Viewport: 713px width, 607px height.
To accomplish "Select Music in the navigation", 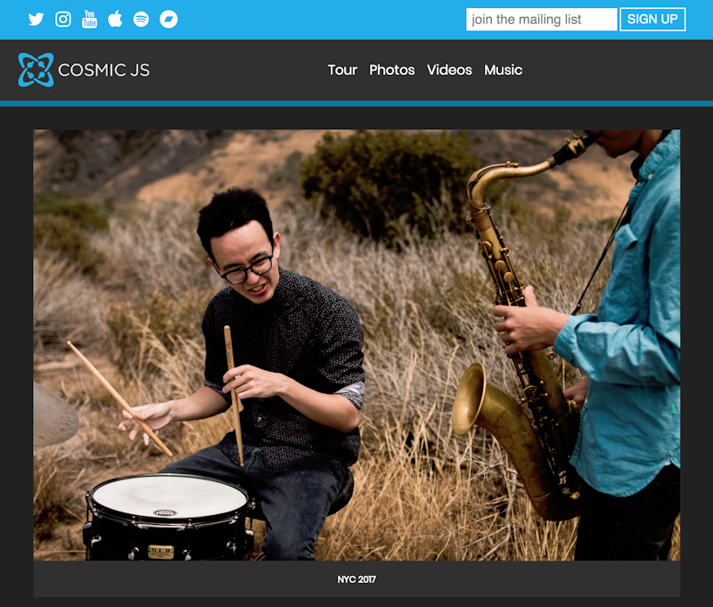I will (503, 70).
